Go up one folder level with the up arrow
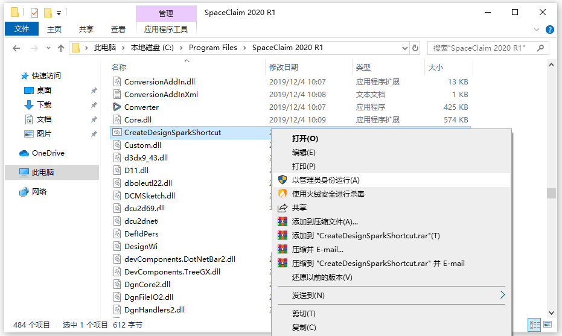Image resolution: width=562 pixels, height=336 pixels. pyautogui.click(x=61, y=48)
